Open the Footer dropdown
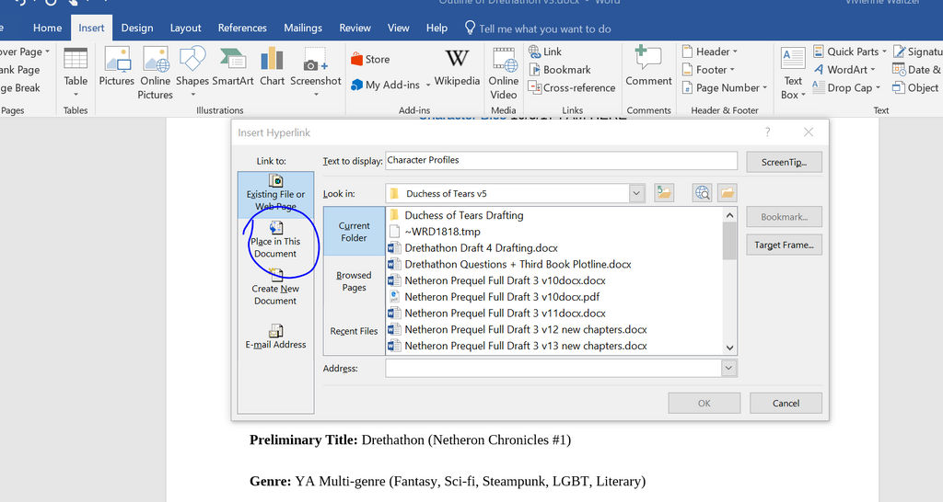 709,70
